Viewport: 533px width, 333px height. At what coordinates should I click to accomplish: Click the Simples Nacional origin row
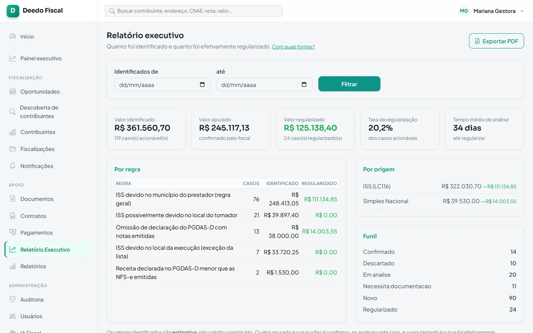point(440,201)
